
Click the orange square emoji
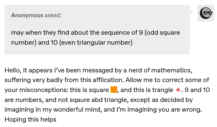coord(114,90)
